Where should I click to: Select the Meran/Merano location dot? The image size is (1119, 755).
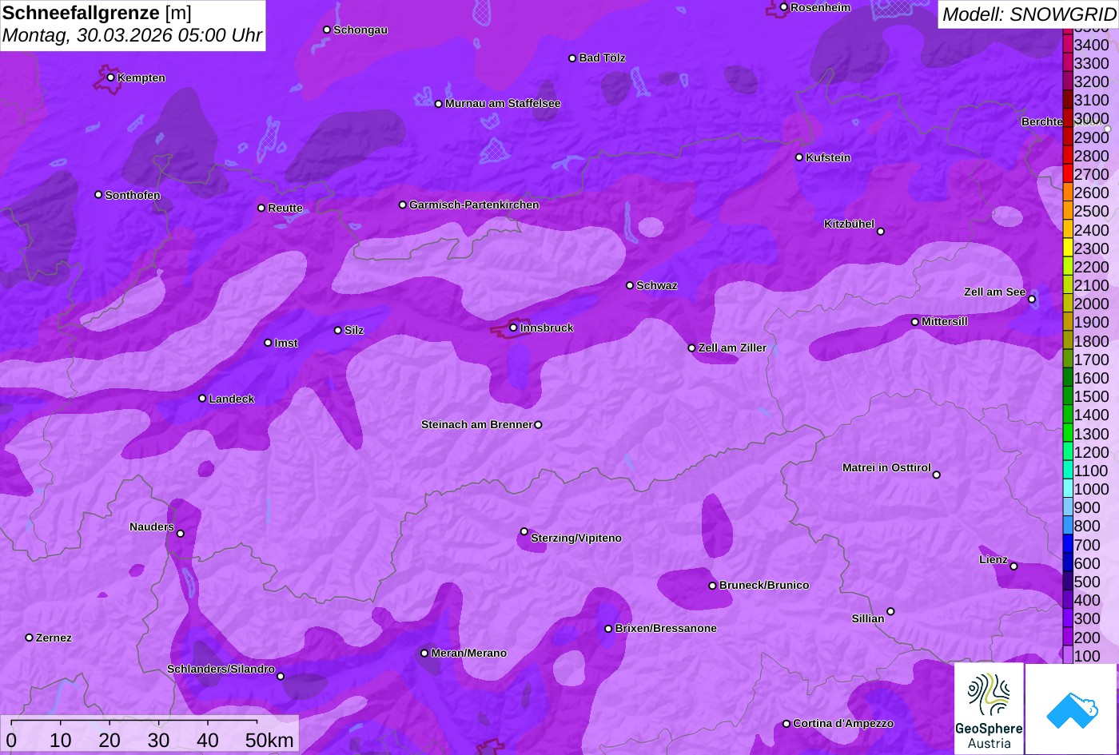coord(424,654)
